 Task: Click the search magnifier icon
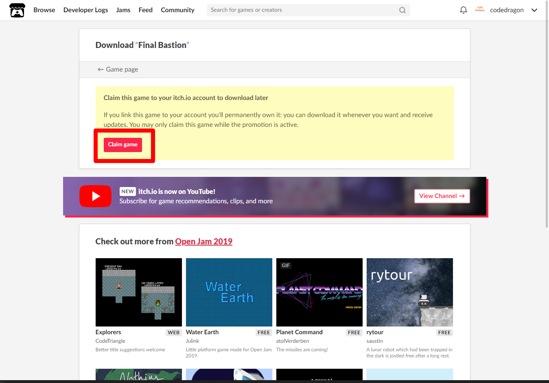402,10
